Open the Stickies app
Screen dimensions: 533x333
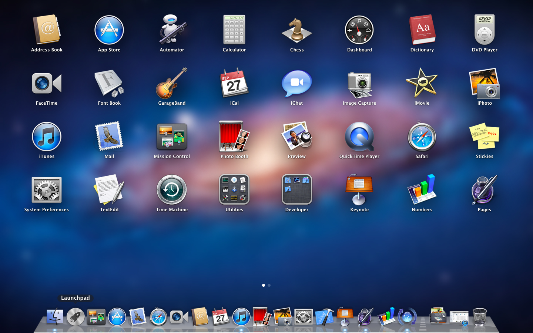pos(485,137)
